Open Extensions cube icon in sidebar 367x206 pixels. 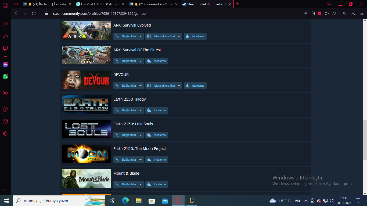coord(5,122)
